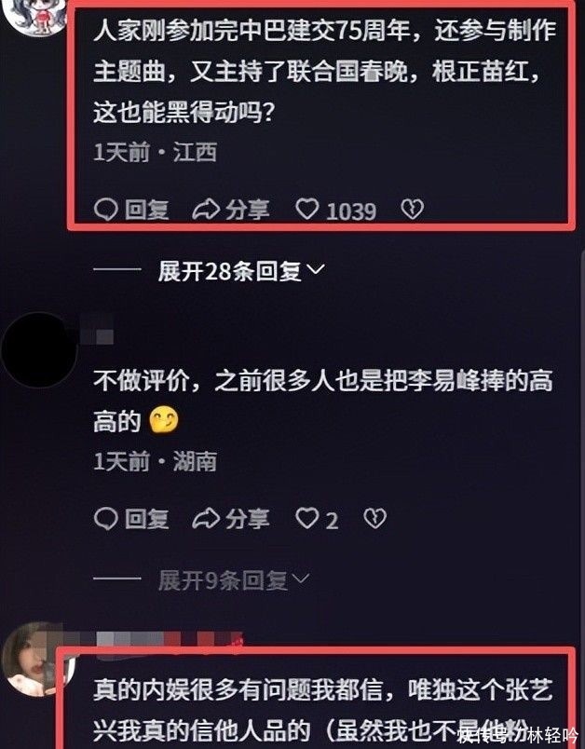Click share arrow icon on Jiangxi comment

point(206,210)
